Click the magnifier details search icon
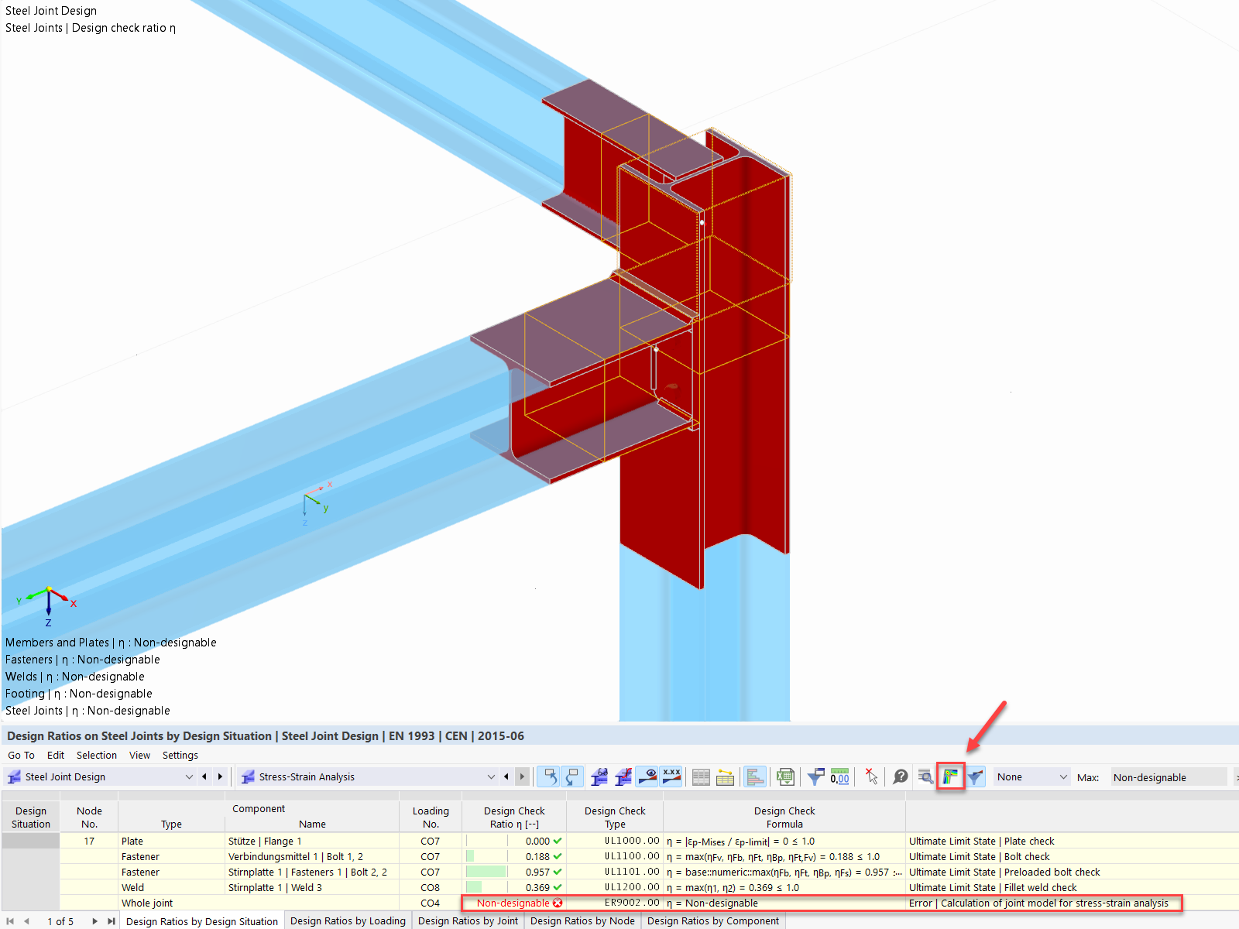Viewport: 1239px width, 929px height. point(925,776)
